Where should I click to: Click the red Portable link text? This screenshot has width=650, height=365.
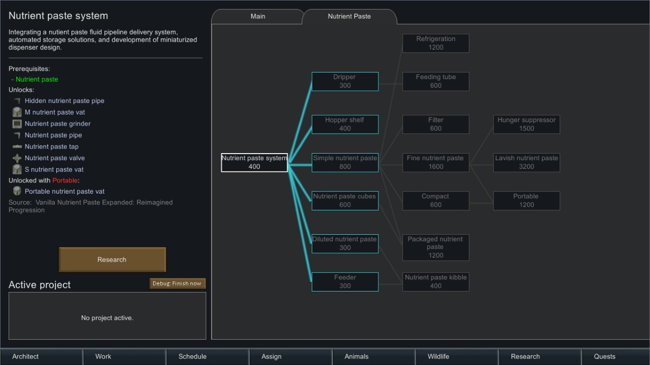coord(65,180)
